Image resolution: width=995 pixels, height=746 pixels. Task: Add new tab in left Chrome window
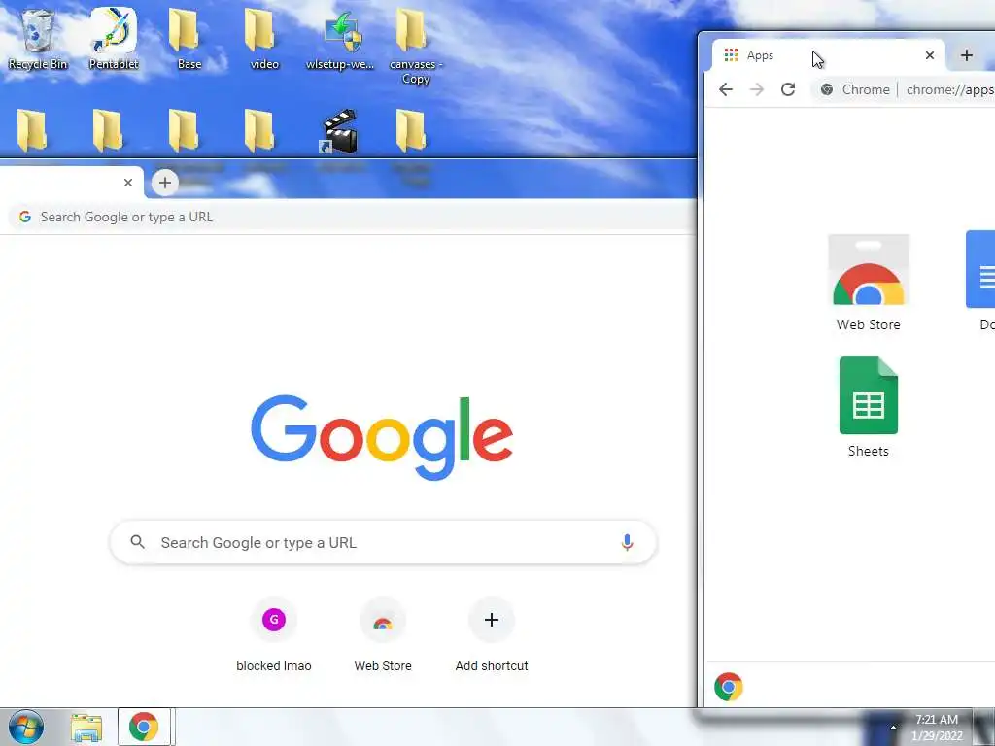pyautogui.click(x=165, y=183)
